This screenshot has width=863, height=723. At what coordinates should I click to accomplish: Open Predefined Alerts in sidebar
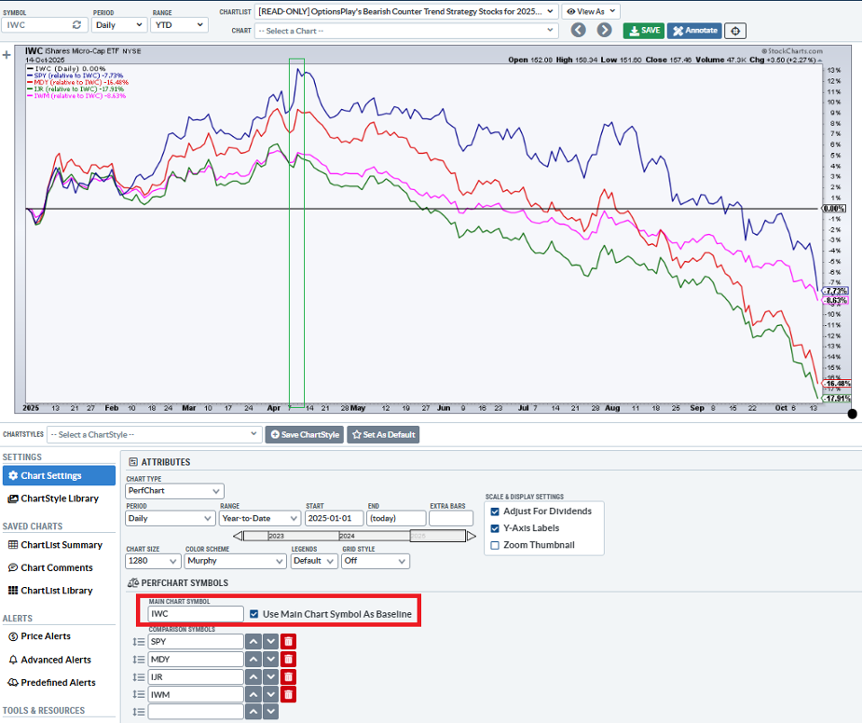click(52, 682)
